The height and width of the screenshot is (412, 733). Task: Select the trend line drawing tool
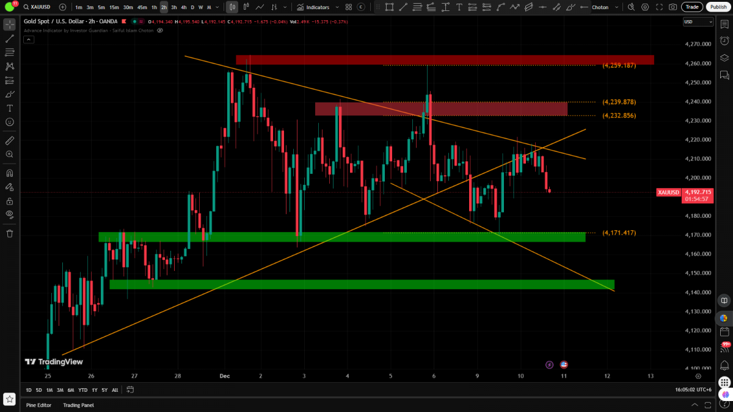(x=10, y=38)
